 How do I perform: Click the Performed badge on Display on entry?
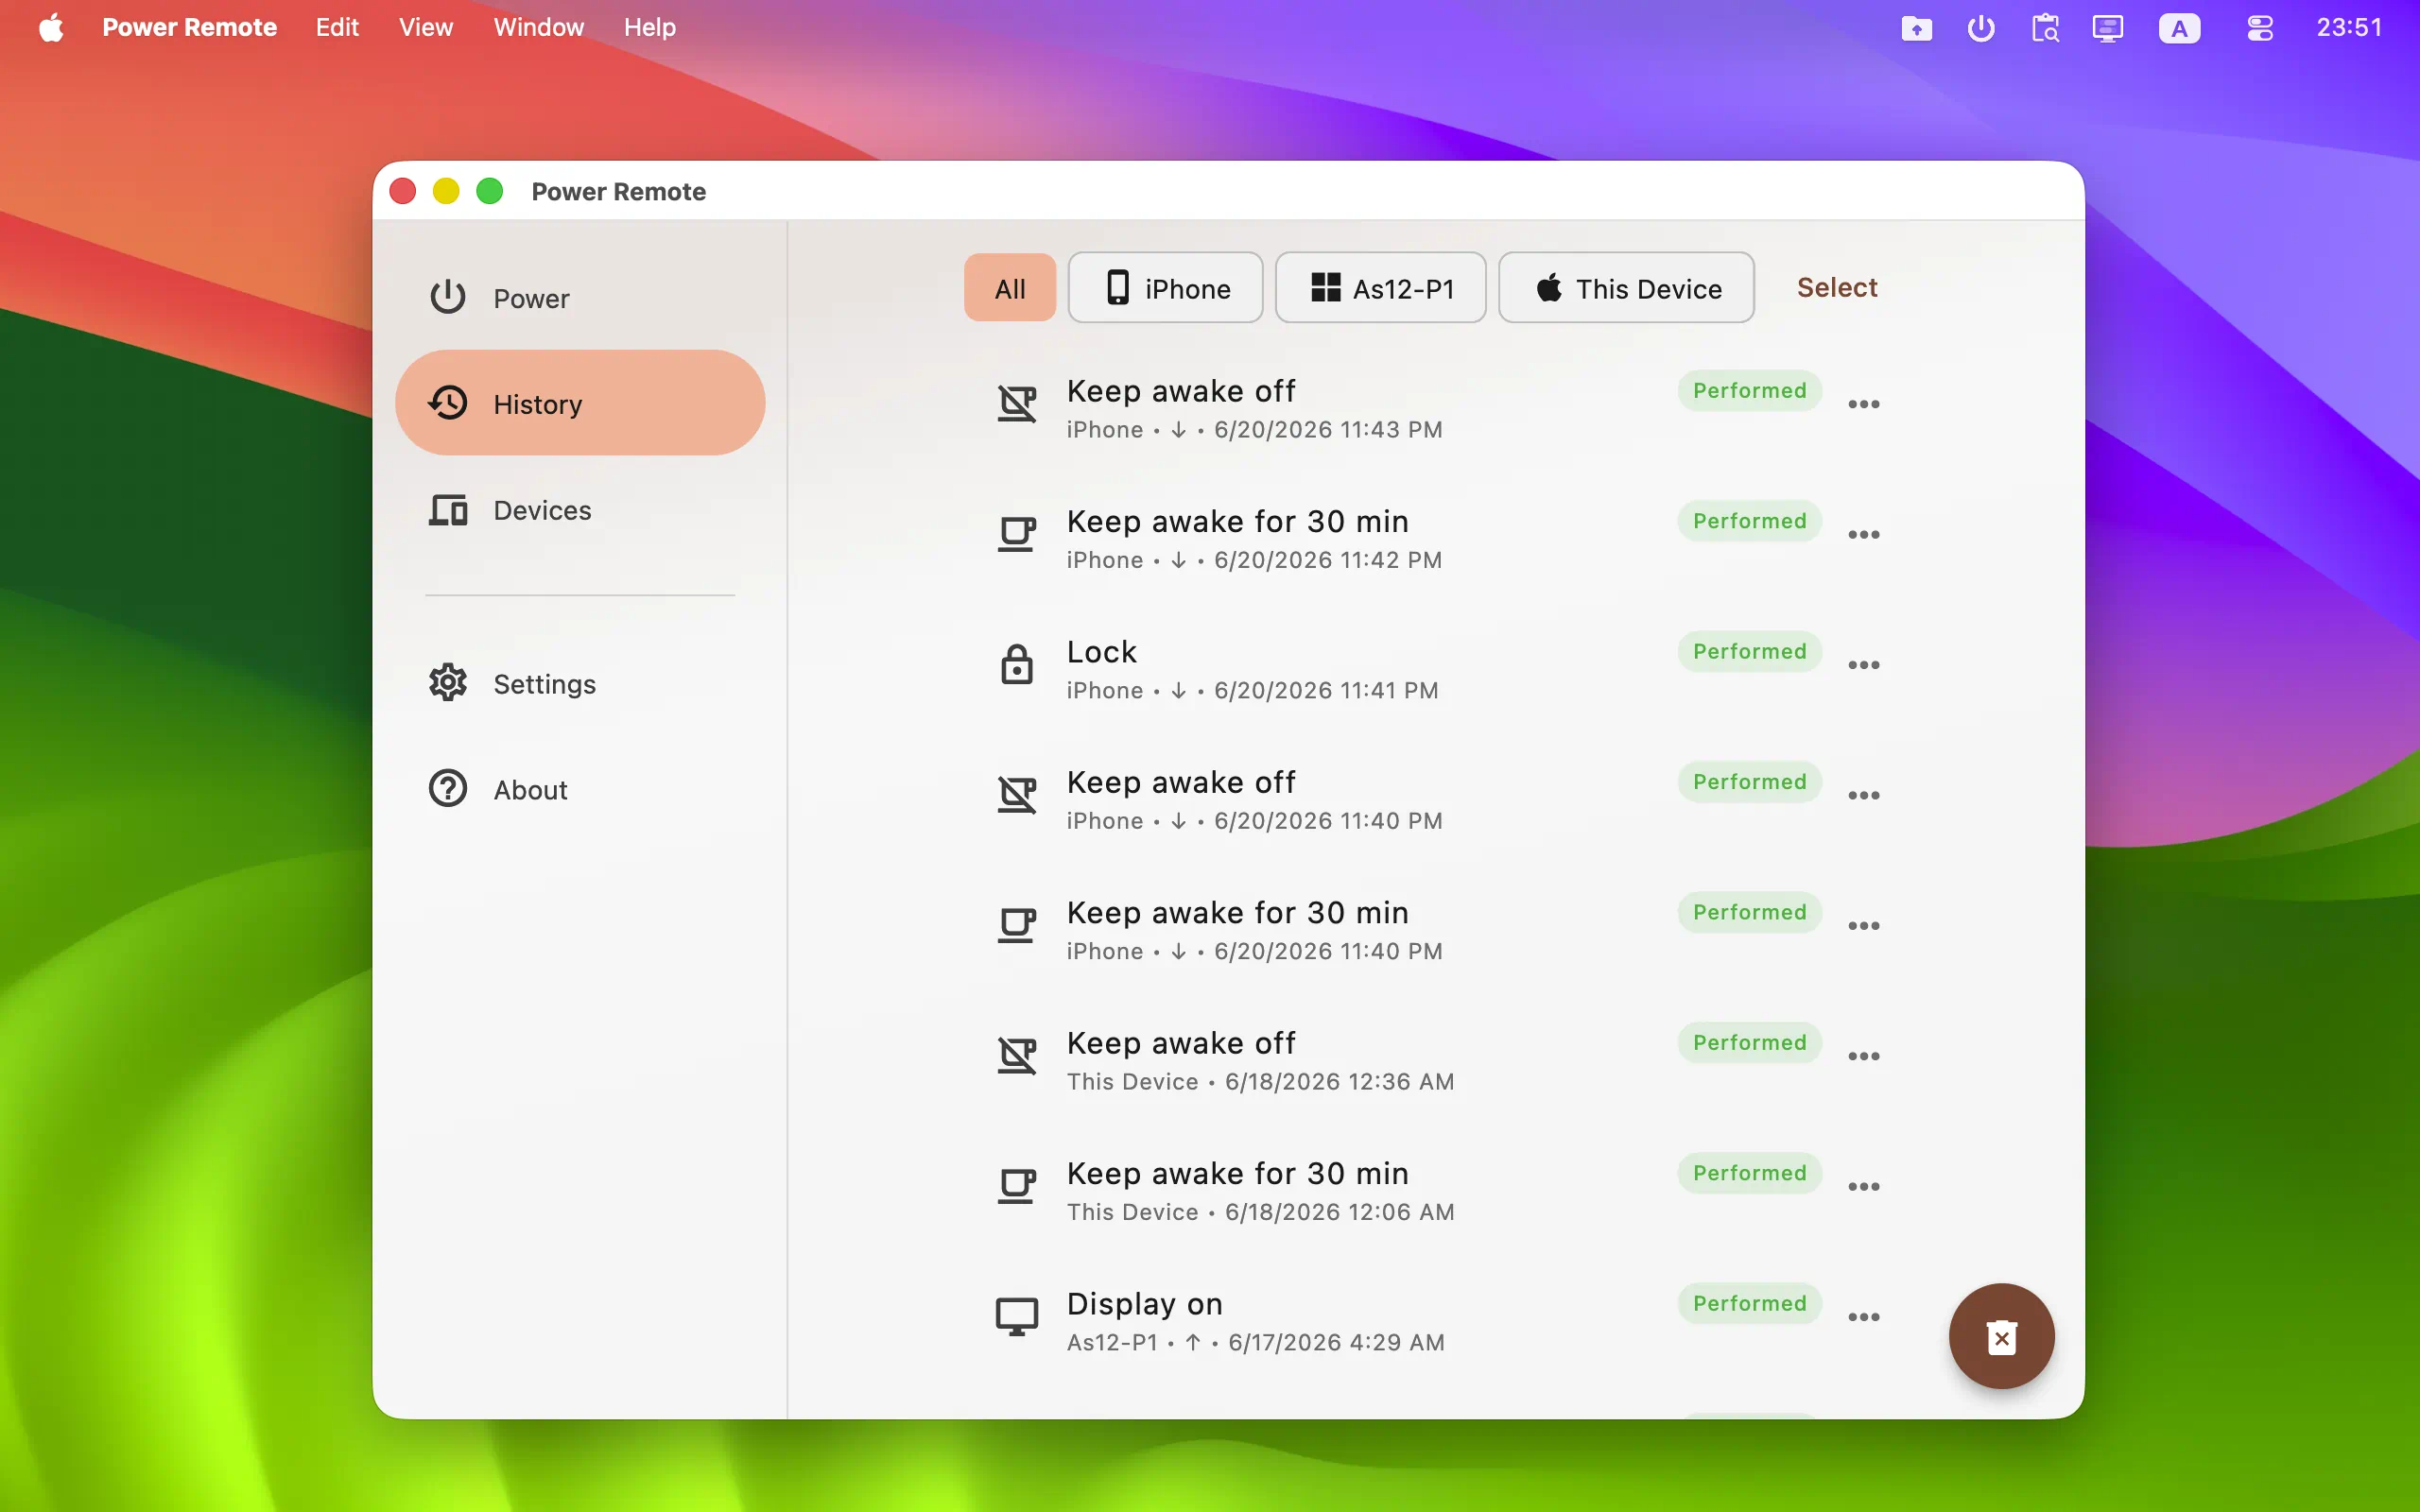[x=1749, y=1303]
